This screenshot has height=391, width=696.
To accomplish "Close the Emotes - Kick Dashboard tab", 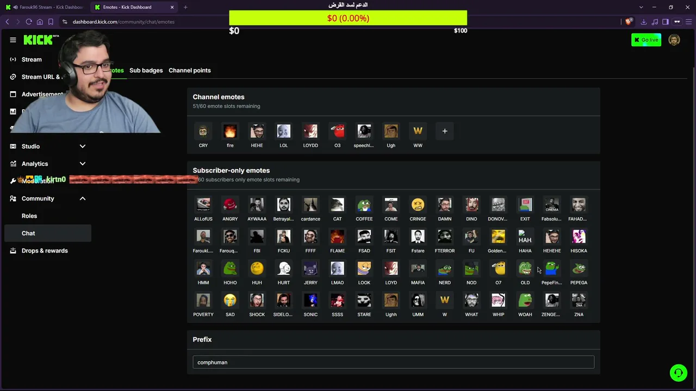I will pos(172,7).
